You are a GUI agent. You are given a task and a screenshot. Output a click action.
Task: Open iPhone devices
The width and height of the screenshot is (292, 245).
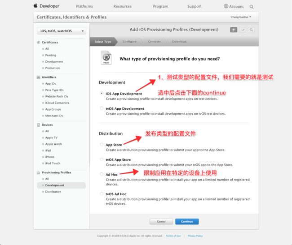(x=50, y=157)
